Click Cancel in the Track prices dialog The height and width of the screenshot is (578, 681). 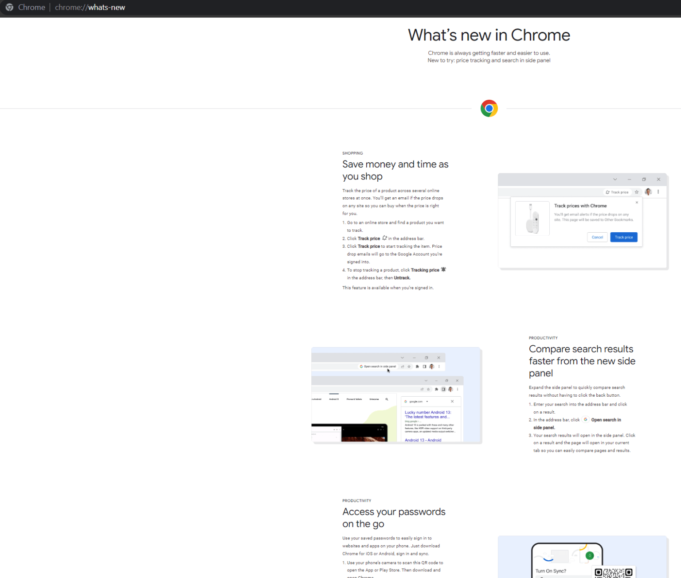click(x=597, y=237)
